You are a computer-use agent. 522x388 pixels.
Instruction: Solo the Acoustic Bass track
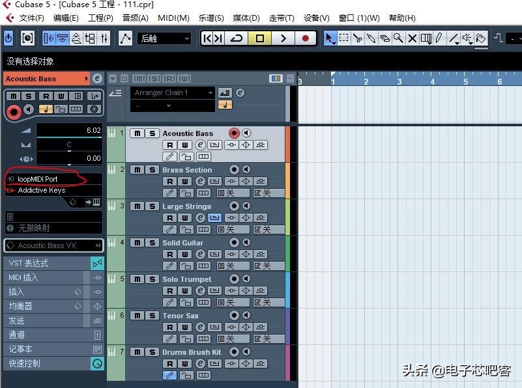coord(152,133)
